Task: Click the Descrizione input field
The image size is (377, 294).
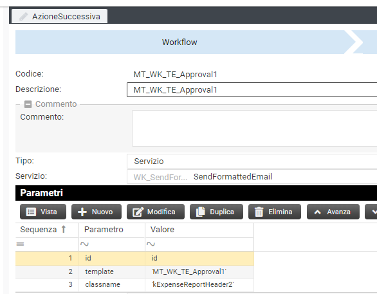Action: point(252,90)
